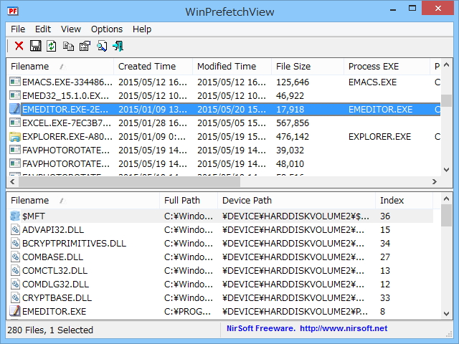This screenshot has height=344, width=459.
Task: Click EMEDITOR.EXE icon in lower pane
Action: tap(15, 311)
